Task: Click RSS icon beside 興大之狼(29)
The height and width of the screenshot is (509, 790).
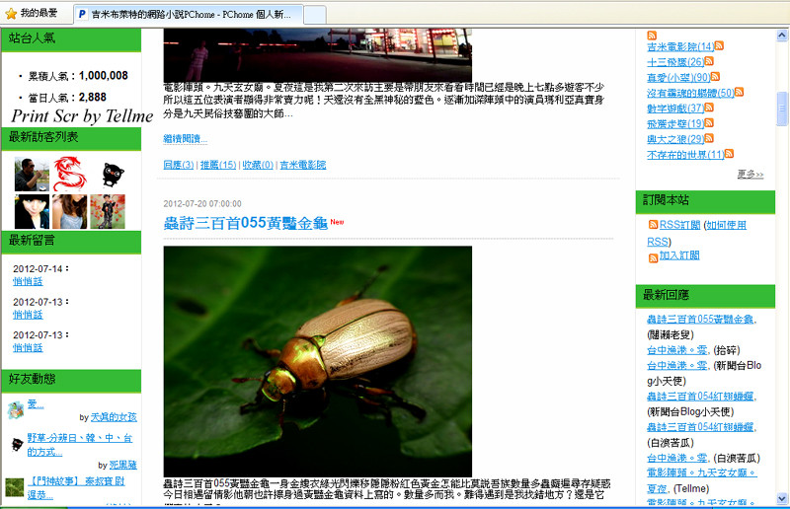Action: pyautogui.click(x=709, y=138)
